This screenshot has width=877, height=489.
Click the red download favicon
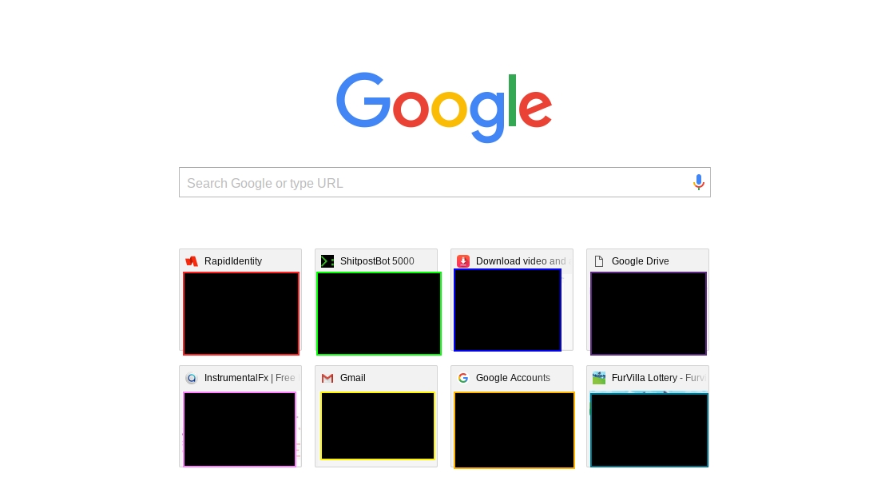click(463, 261)
